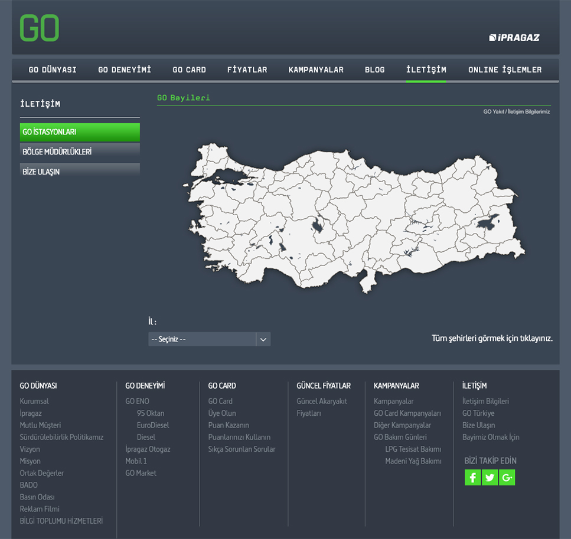Screen dimensions: 571x539
Task: Open GO Card Kampanyaları footer link
Action: pyautogui.click(x=407, y=413)
